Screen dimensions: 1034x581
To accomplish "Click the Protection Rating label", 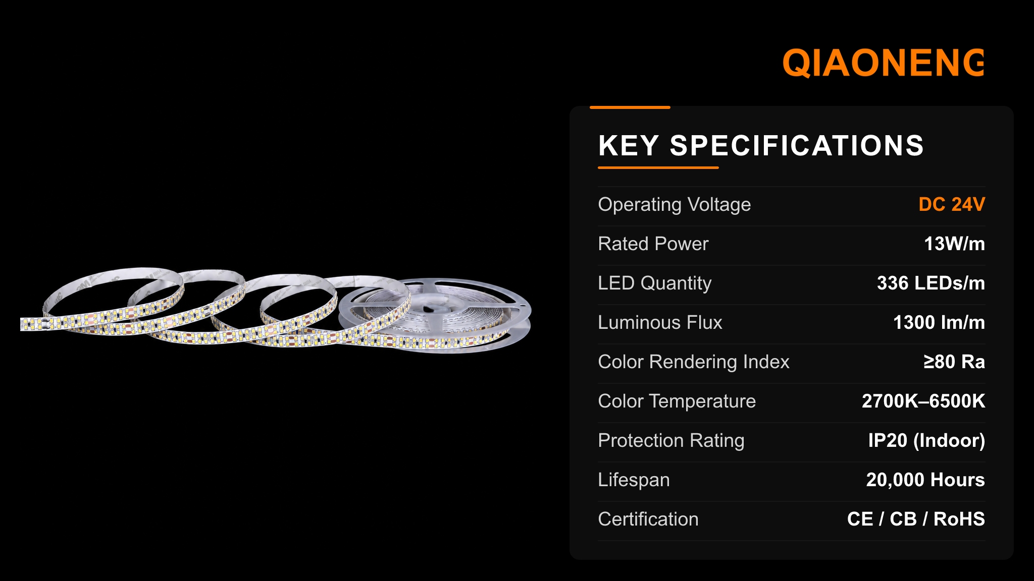I will (x=671, y=441).
